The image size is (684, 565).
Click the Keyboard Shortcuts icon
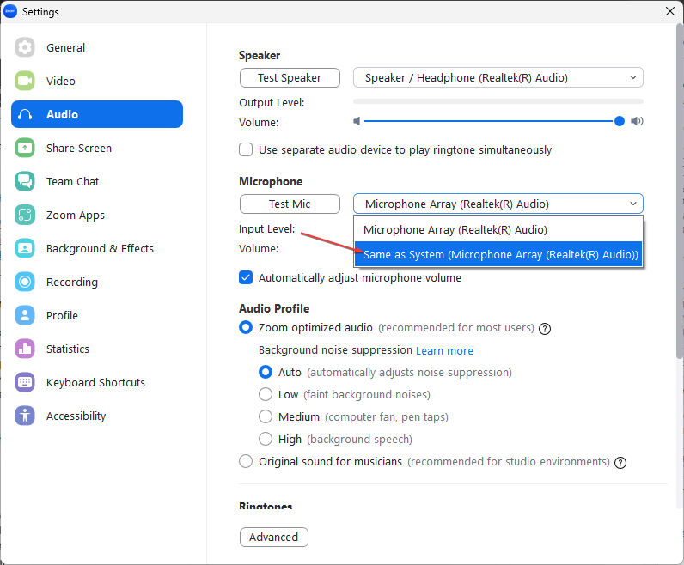coord(25,383)
